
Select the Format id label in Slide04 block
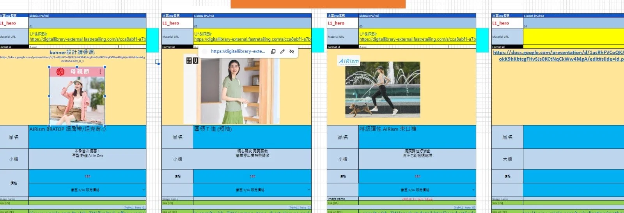507,47
